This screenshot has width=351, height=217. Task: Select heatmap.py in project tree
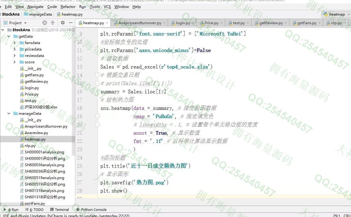point(35,139)
